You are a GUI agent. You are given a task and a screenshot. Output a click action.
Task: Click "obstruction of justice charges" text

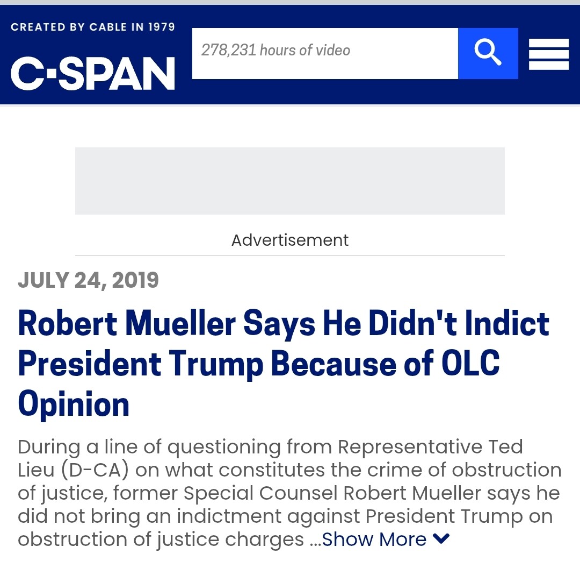click(161, 539)
